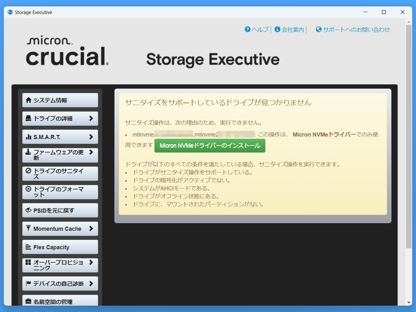Click the lines icon beside Flex Capacity
This screenshot has height=312, width=416.
pos(28,247)
